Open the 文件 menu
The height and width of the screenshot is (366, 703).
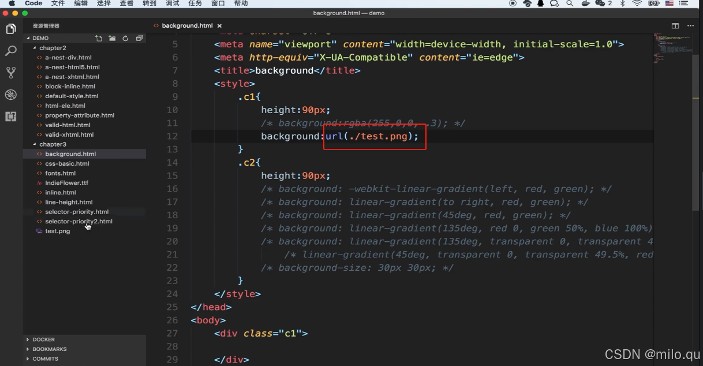tap(58, 3)
